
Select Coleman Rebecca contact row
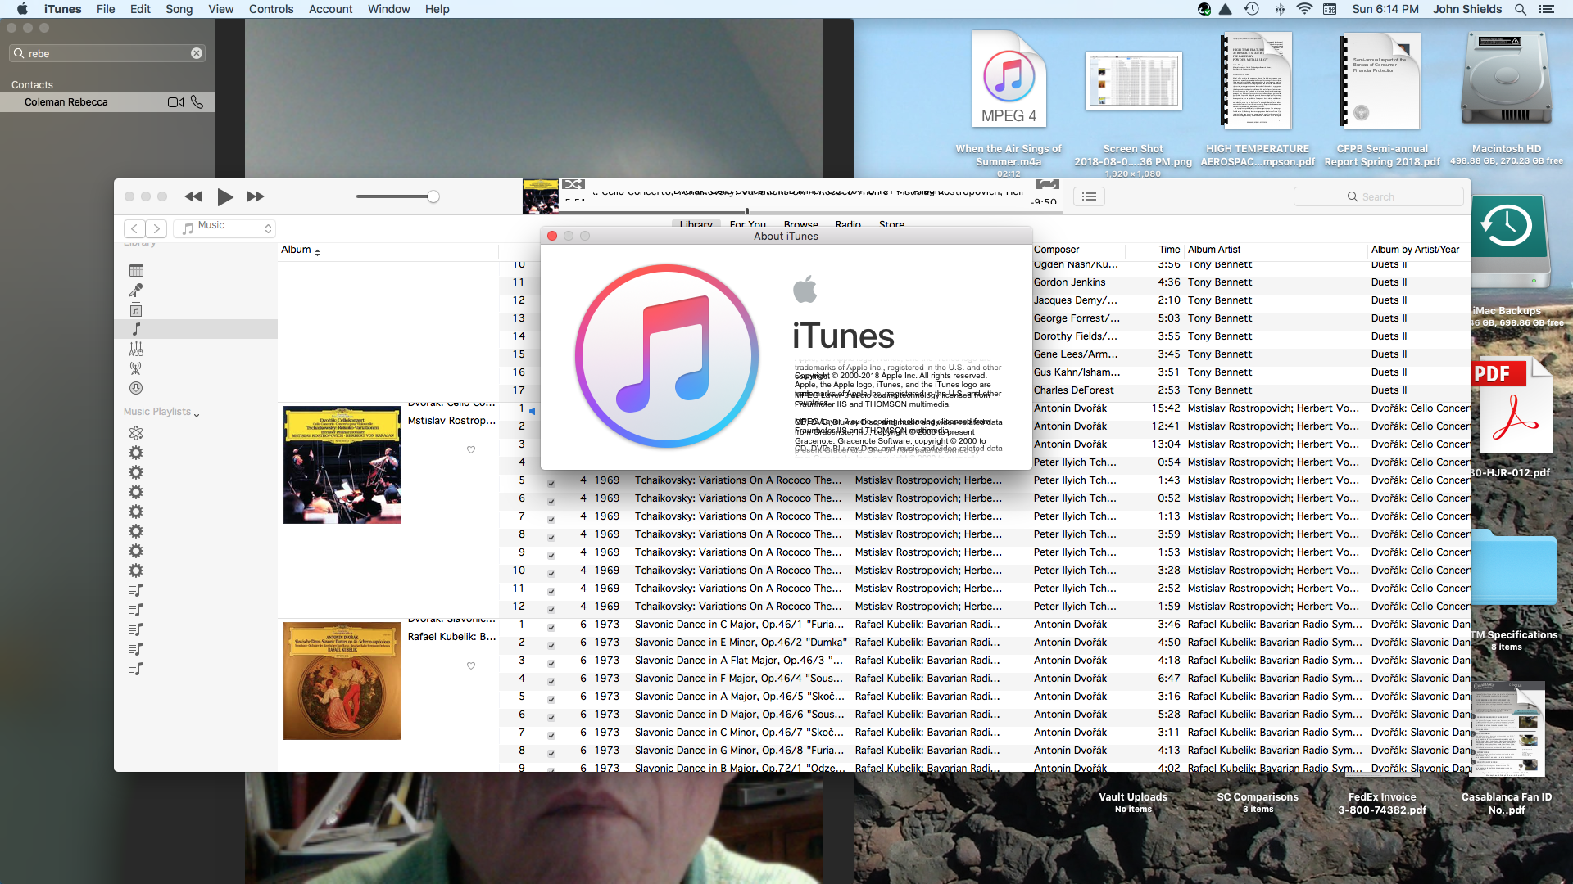(107, 102)
